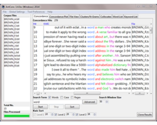Click the AntConc application icon in title bar
Screen dimensions: 157x125
3,7
